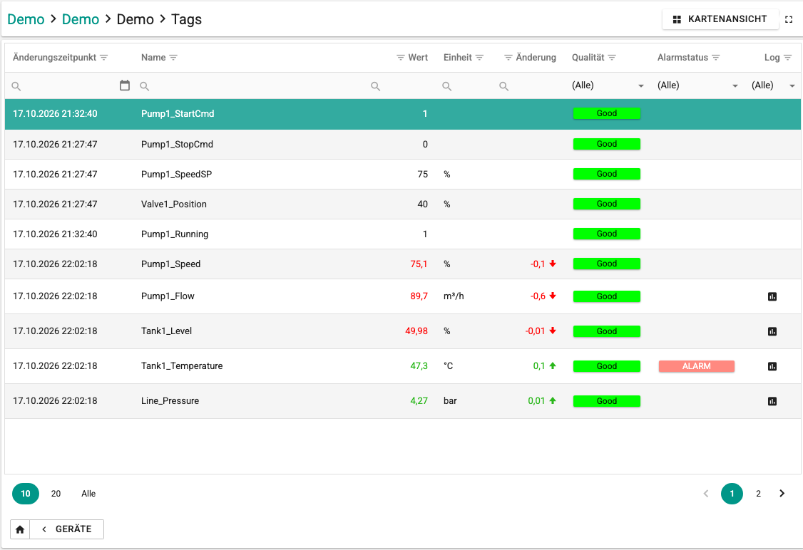
Task: Click the home icon button
Action: [20, 529]
